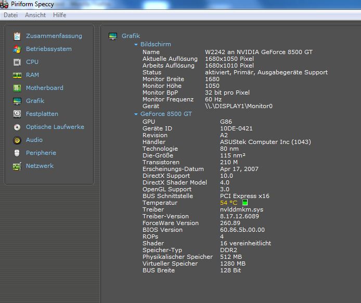Click the 8.17.12.6089 driver version
361x303 pixels.
(x=239, y=216)
